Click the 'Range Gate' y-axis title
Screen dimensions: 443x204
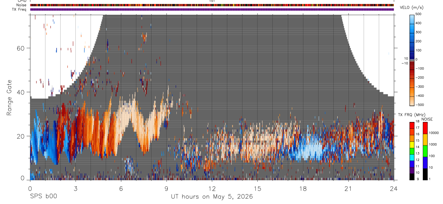point(10,98)
